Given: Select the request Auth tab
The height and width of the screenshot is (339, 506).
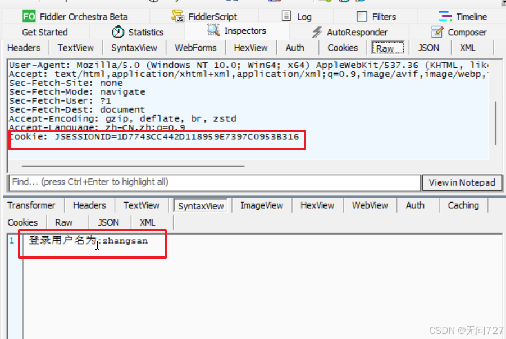Looking at the screenshot, I should point(295,48).
